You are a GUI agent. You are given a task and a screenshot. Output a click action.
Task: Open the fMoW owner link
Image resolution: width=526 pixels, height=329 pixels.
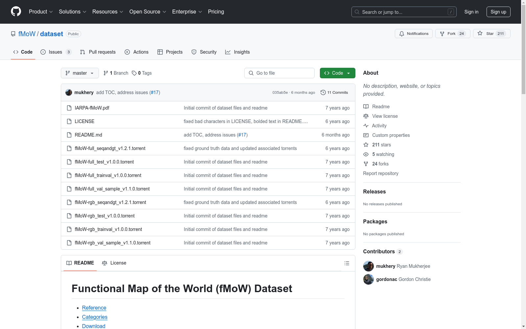point(27,34)
